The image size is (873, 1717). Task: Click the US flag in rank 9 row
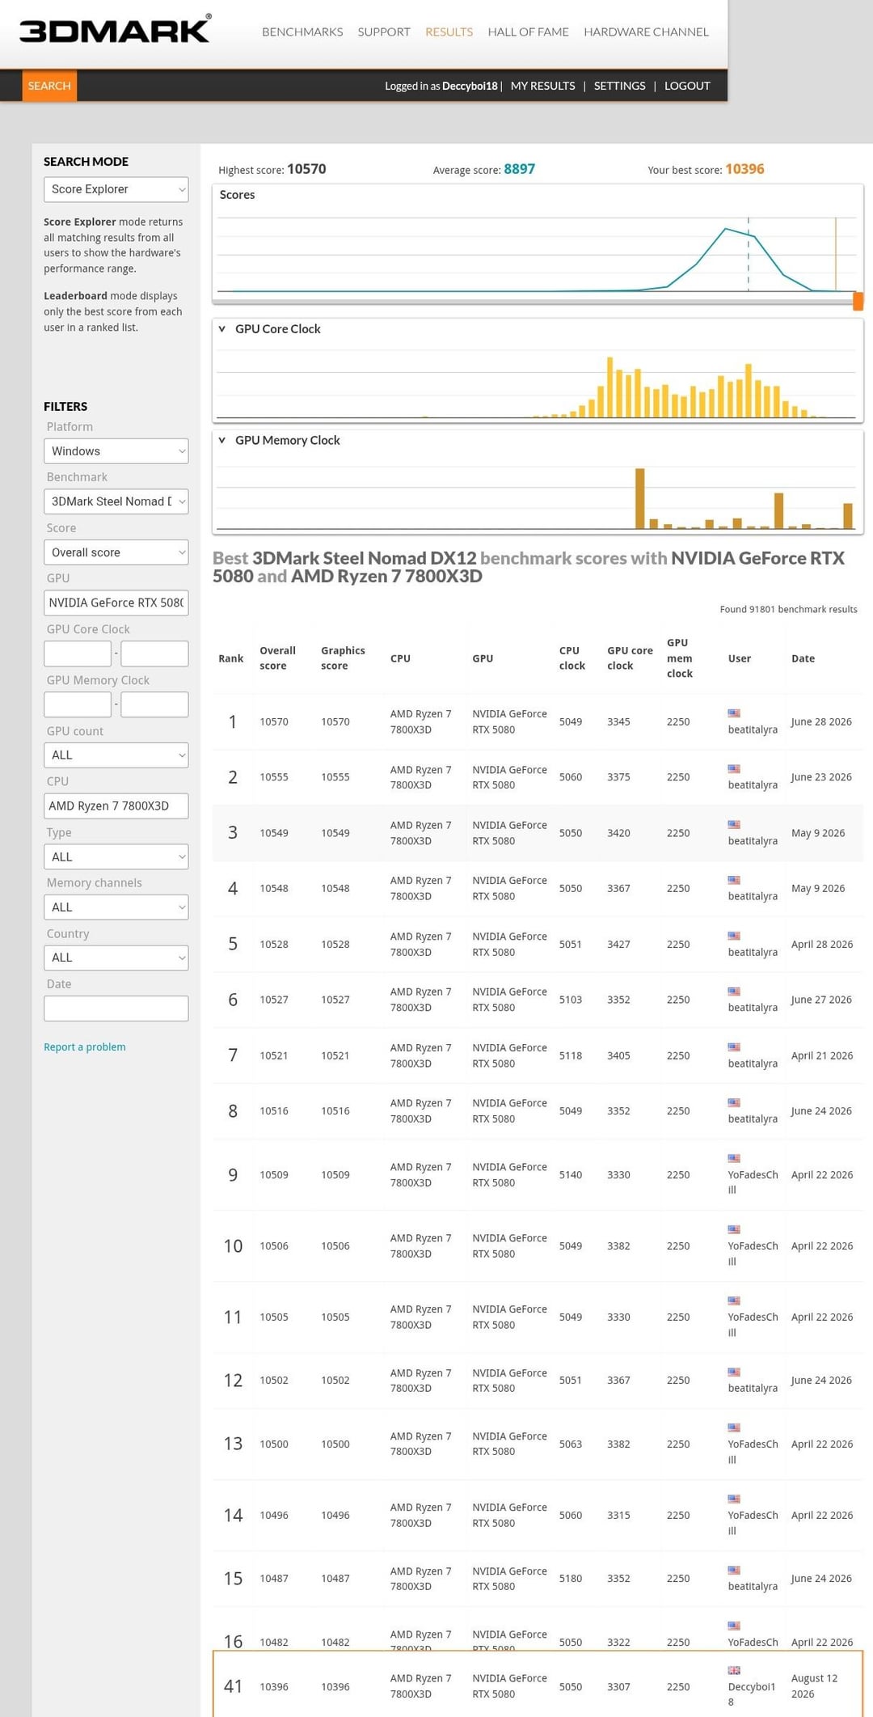coord(734,1158)
